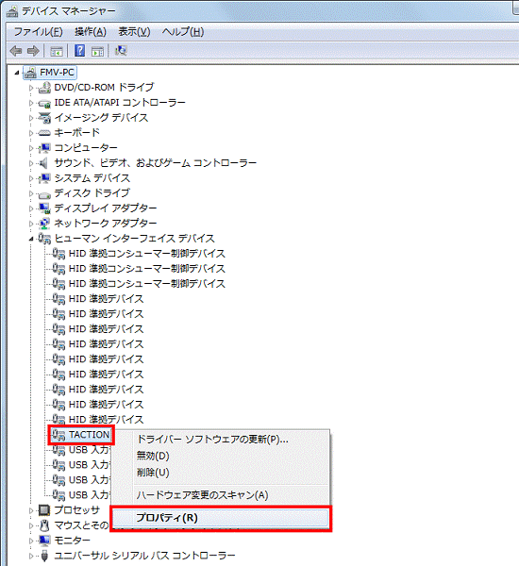519x566 pixels.
Task: Select the FMV-PC tree label
Action: [x=57, y=73]
